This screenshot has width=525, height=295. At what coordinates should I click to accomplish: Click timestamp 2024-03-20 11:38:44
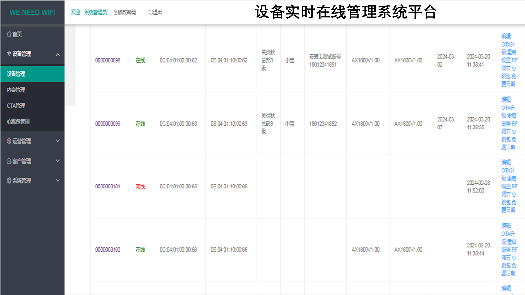click(478, 249)
